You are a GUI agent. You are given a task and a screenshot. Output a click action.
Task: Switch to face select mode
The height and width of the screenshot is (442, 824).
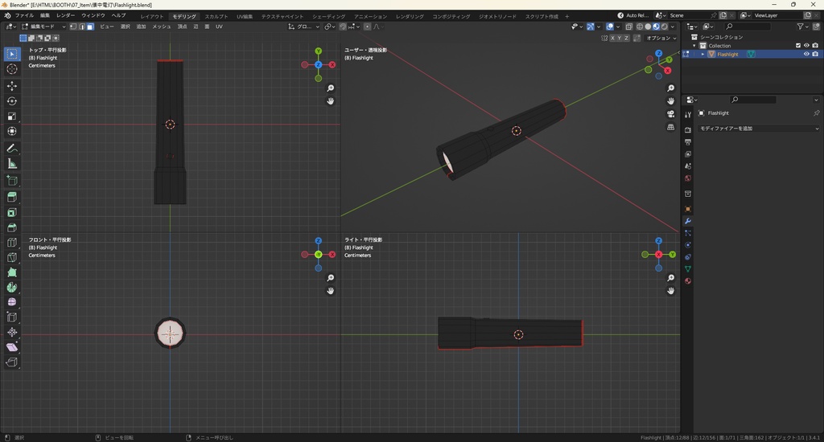tap(90, 27)
